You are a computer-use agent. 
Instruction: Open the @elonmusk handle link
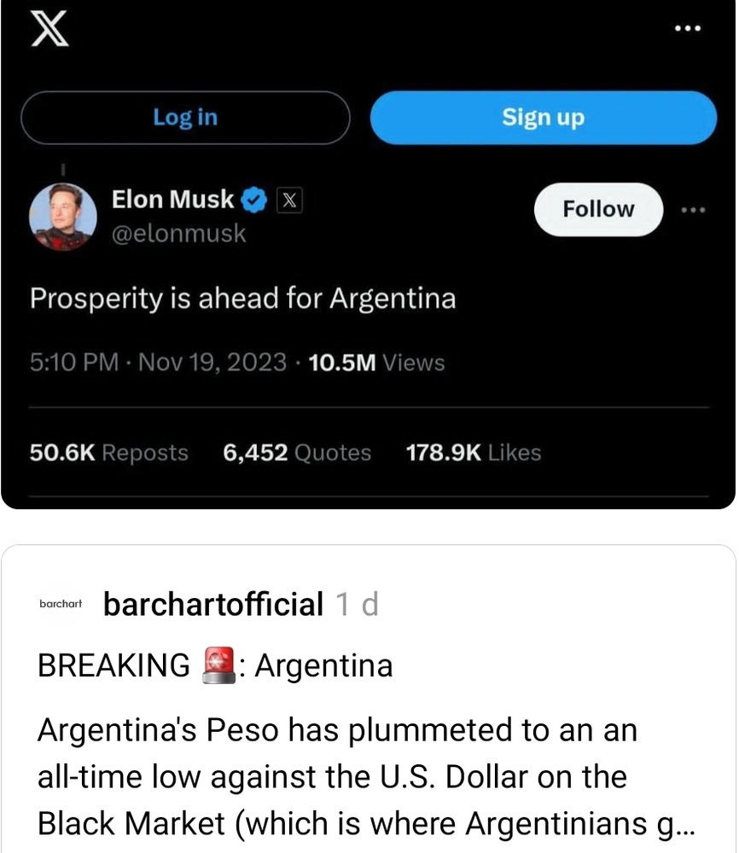click(178, 233)
